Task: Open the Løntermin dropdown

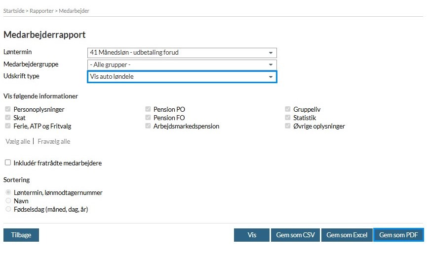Action: point(182,53)
